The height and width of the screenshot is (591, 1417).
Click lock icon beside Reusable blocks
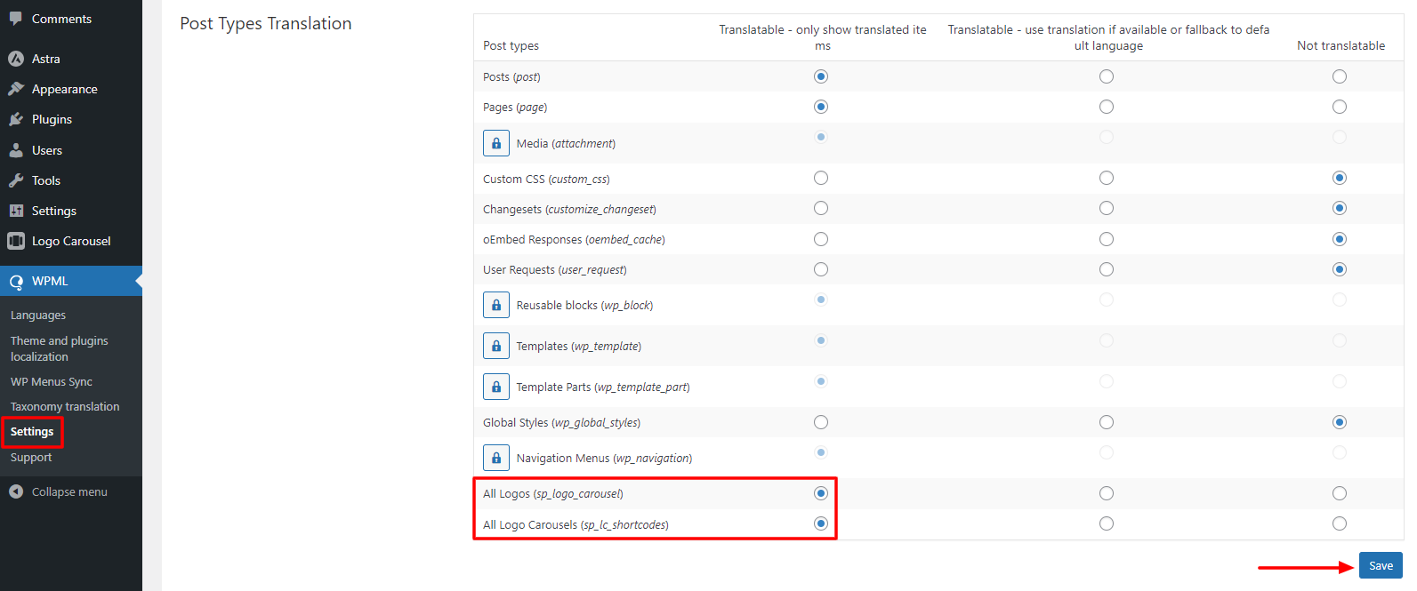coord(496,305)
